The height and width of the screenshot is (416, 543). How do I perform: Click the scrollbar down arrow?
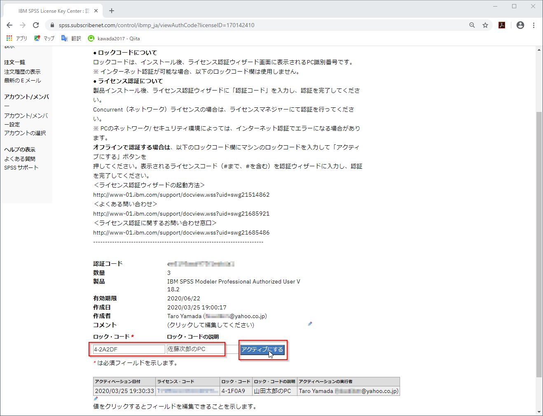pyautogui.click(x=539, y=412)
